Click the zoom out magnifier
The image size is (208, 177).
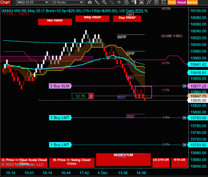(111, 2)
